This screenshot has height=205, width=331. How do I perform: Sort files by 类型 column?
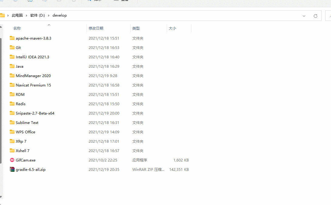pos(136,28)
